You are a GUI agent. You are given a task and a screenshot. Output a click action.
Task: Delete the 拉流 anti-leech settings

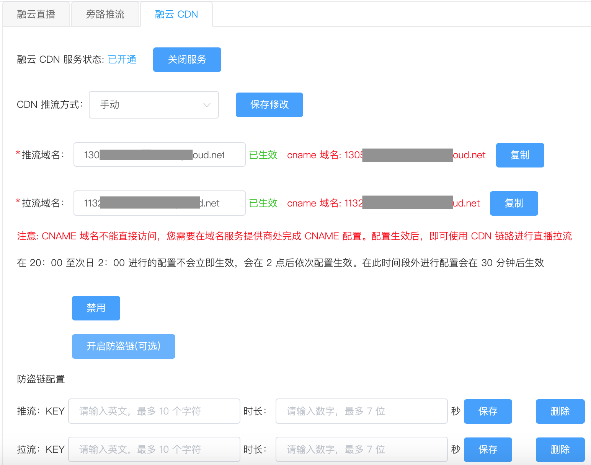click(560, 450)
